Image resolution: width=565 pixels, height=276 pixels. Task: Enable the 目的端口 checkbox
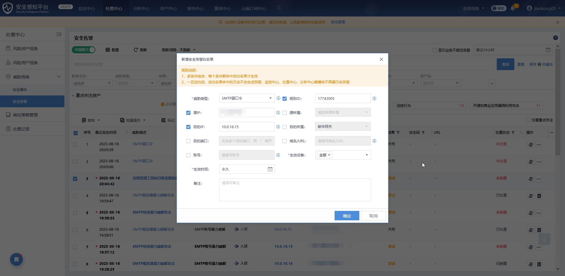pyautogui.click(x=188, y=141)
